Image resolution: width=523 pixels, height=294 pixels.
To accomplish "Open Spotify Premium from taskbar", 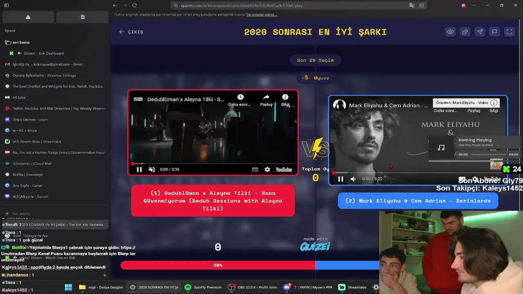I will (x=203, y=287).
